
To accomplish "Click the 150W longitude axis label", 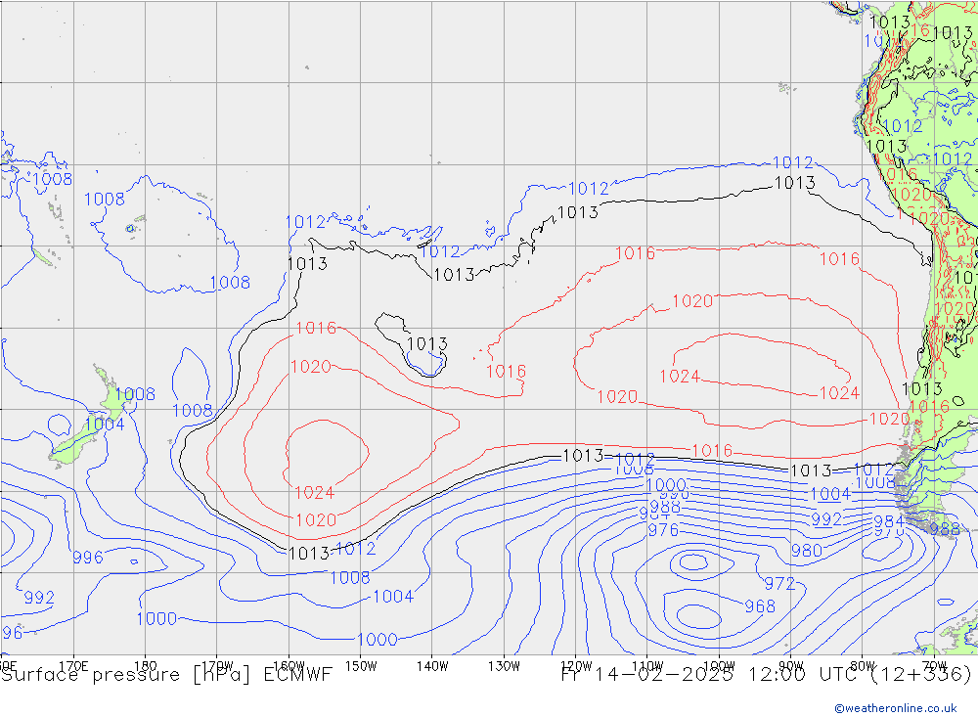I will coord(361,666).
